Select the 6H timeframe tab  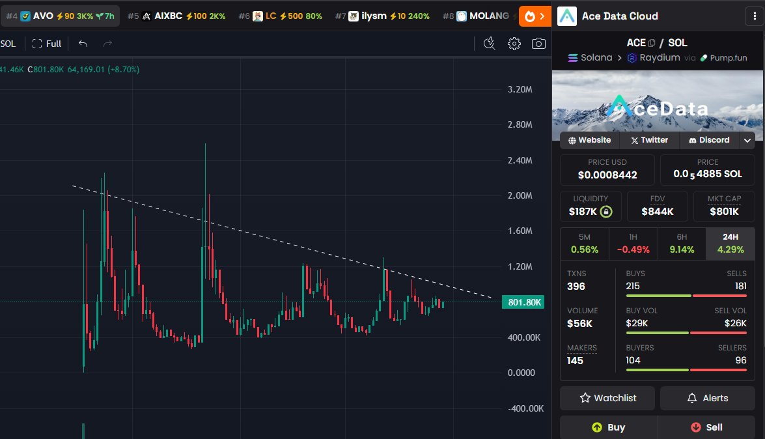point(682,243)
